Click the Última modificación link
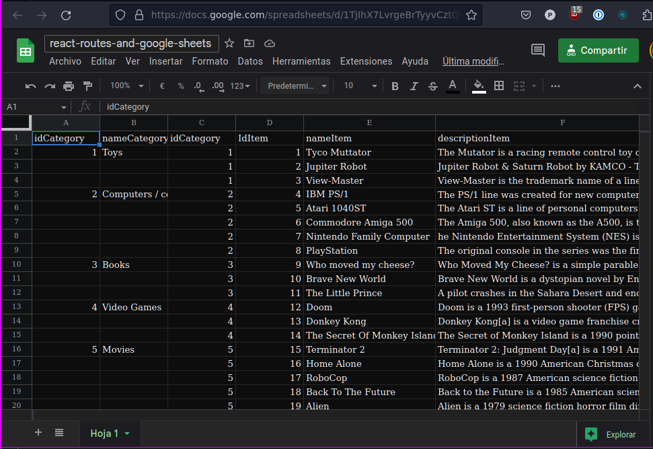 (473, 61)
